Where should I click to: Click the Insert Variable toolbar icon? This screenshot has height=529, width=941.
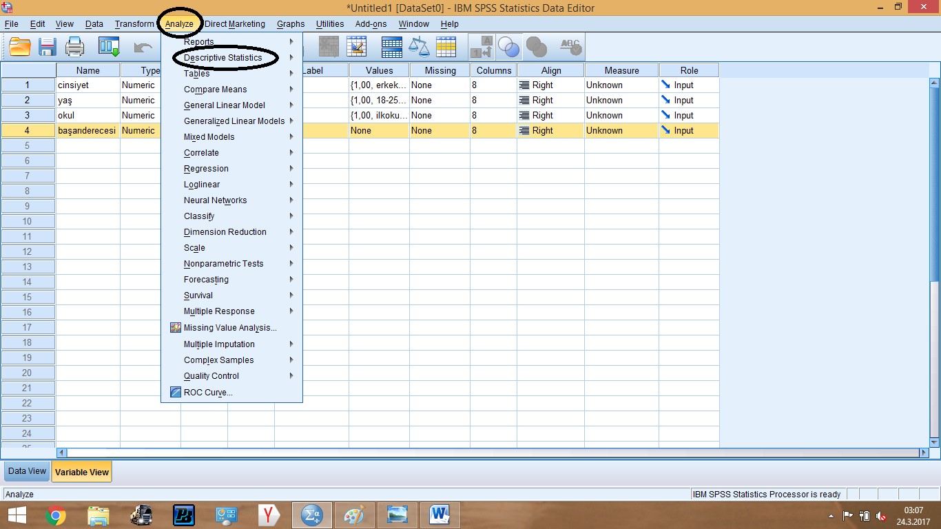coord(357,47)
